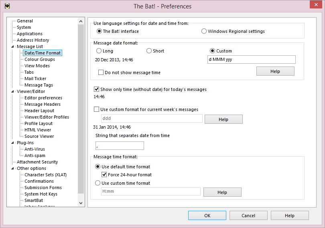This screenshot has height=228, width=325.
Task: Open the Anti-spam plug-in page
Action: click(x=35, y=156)
